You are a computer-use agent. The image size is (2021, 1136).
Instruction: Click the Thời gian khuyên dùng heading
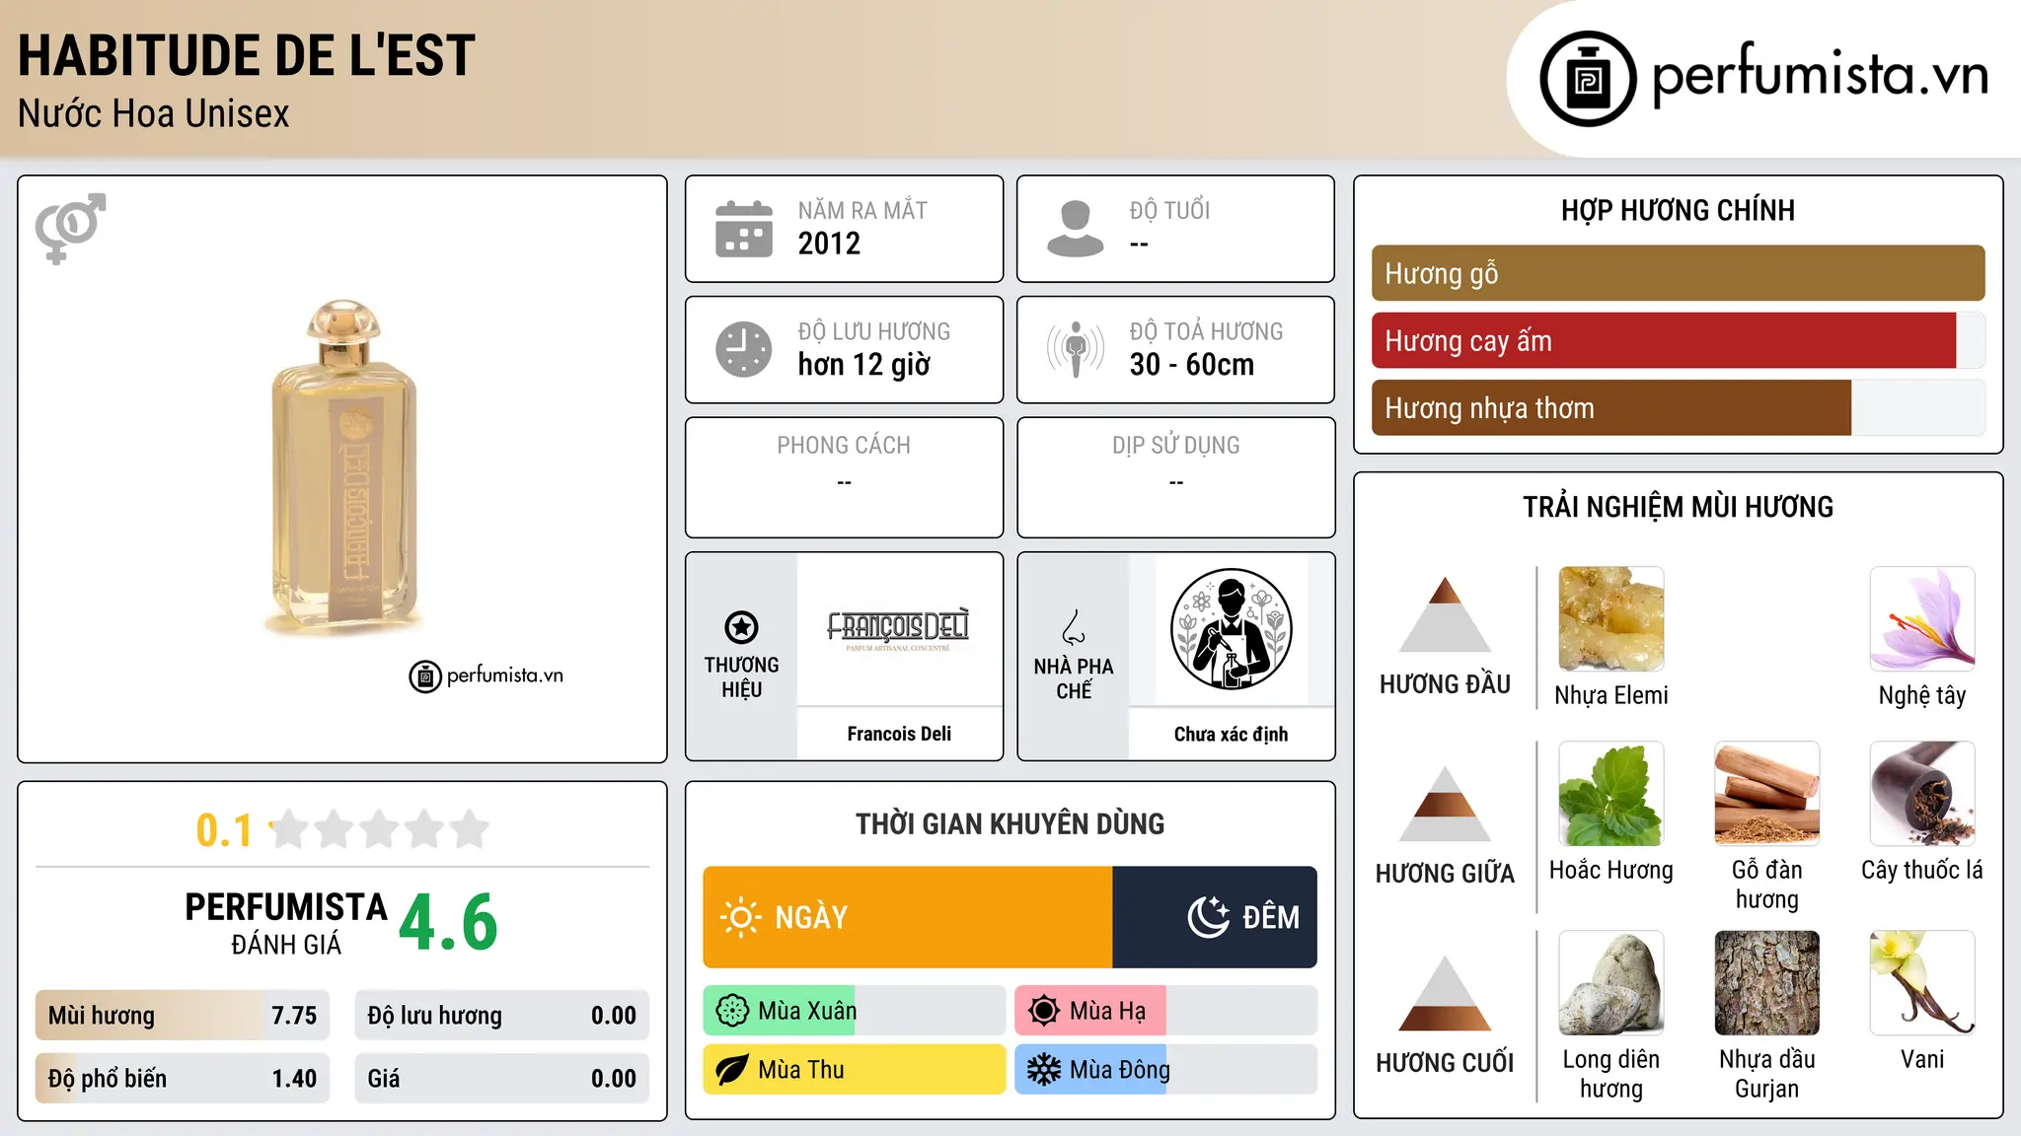[1010, 823]
